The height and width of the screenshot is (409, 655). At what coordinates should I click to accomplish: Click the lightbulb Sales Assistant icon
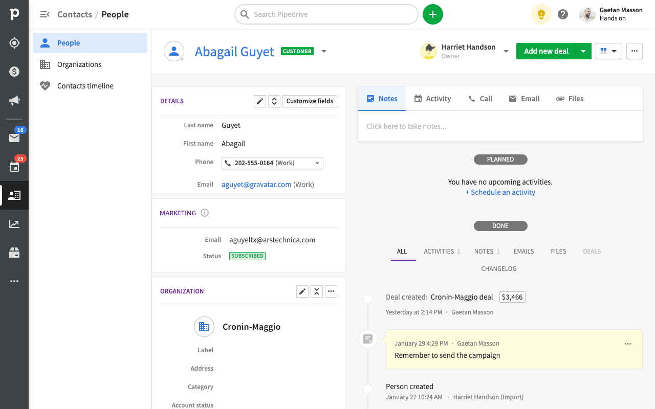pos(541,14)
